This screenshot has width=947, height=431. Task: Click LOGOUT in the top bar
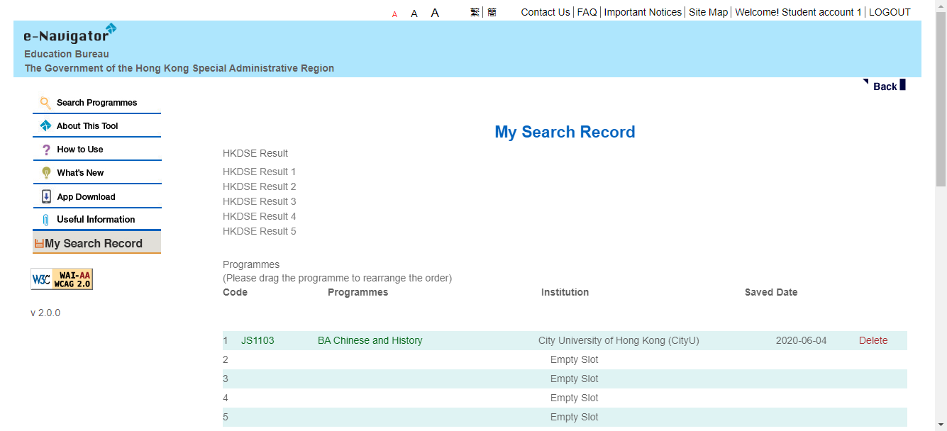point(890,12)
